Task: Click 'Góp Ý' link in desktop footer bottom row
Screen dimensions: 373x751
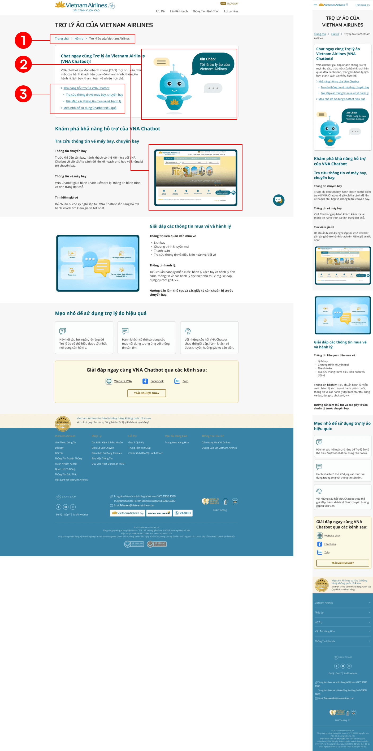Action: (x=67, y=514)
